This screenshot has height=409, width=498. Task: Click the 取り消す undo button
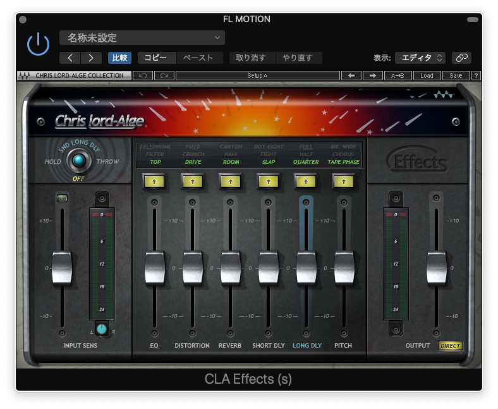pos(252,58)
